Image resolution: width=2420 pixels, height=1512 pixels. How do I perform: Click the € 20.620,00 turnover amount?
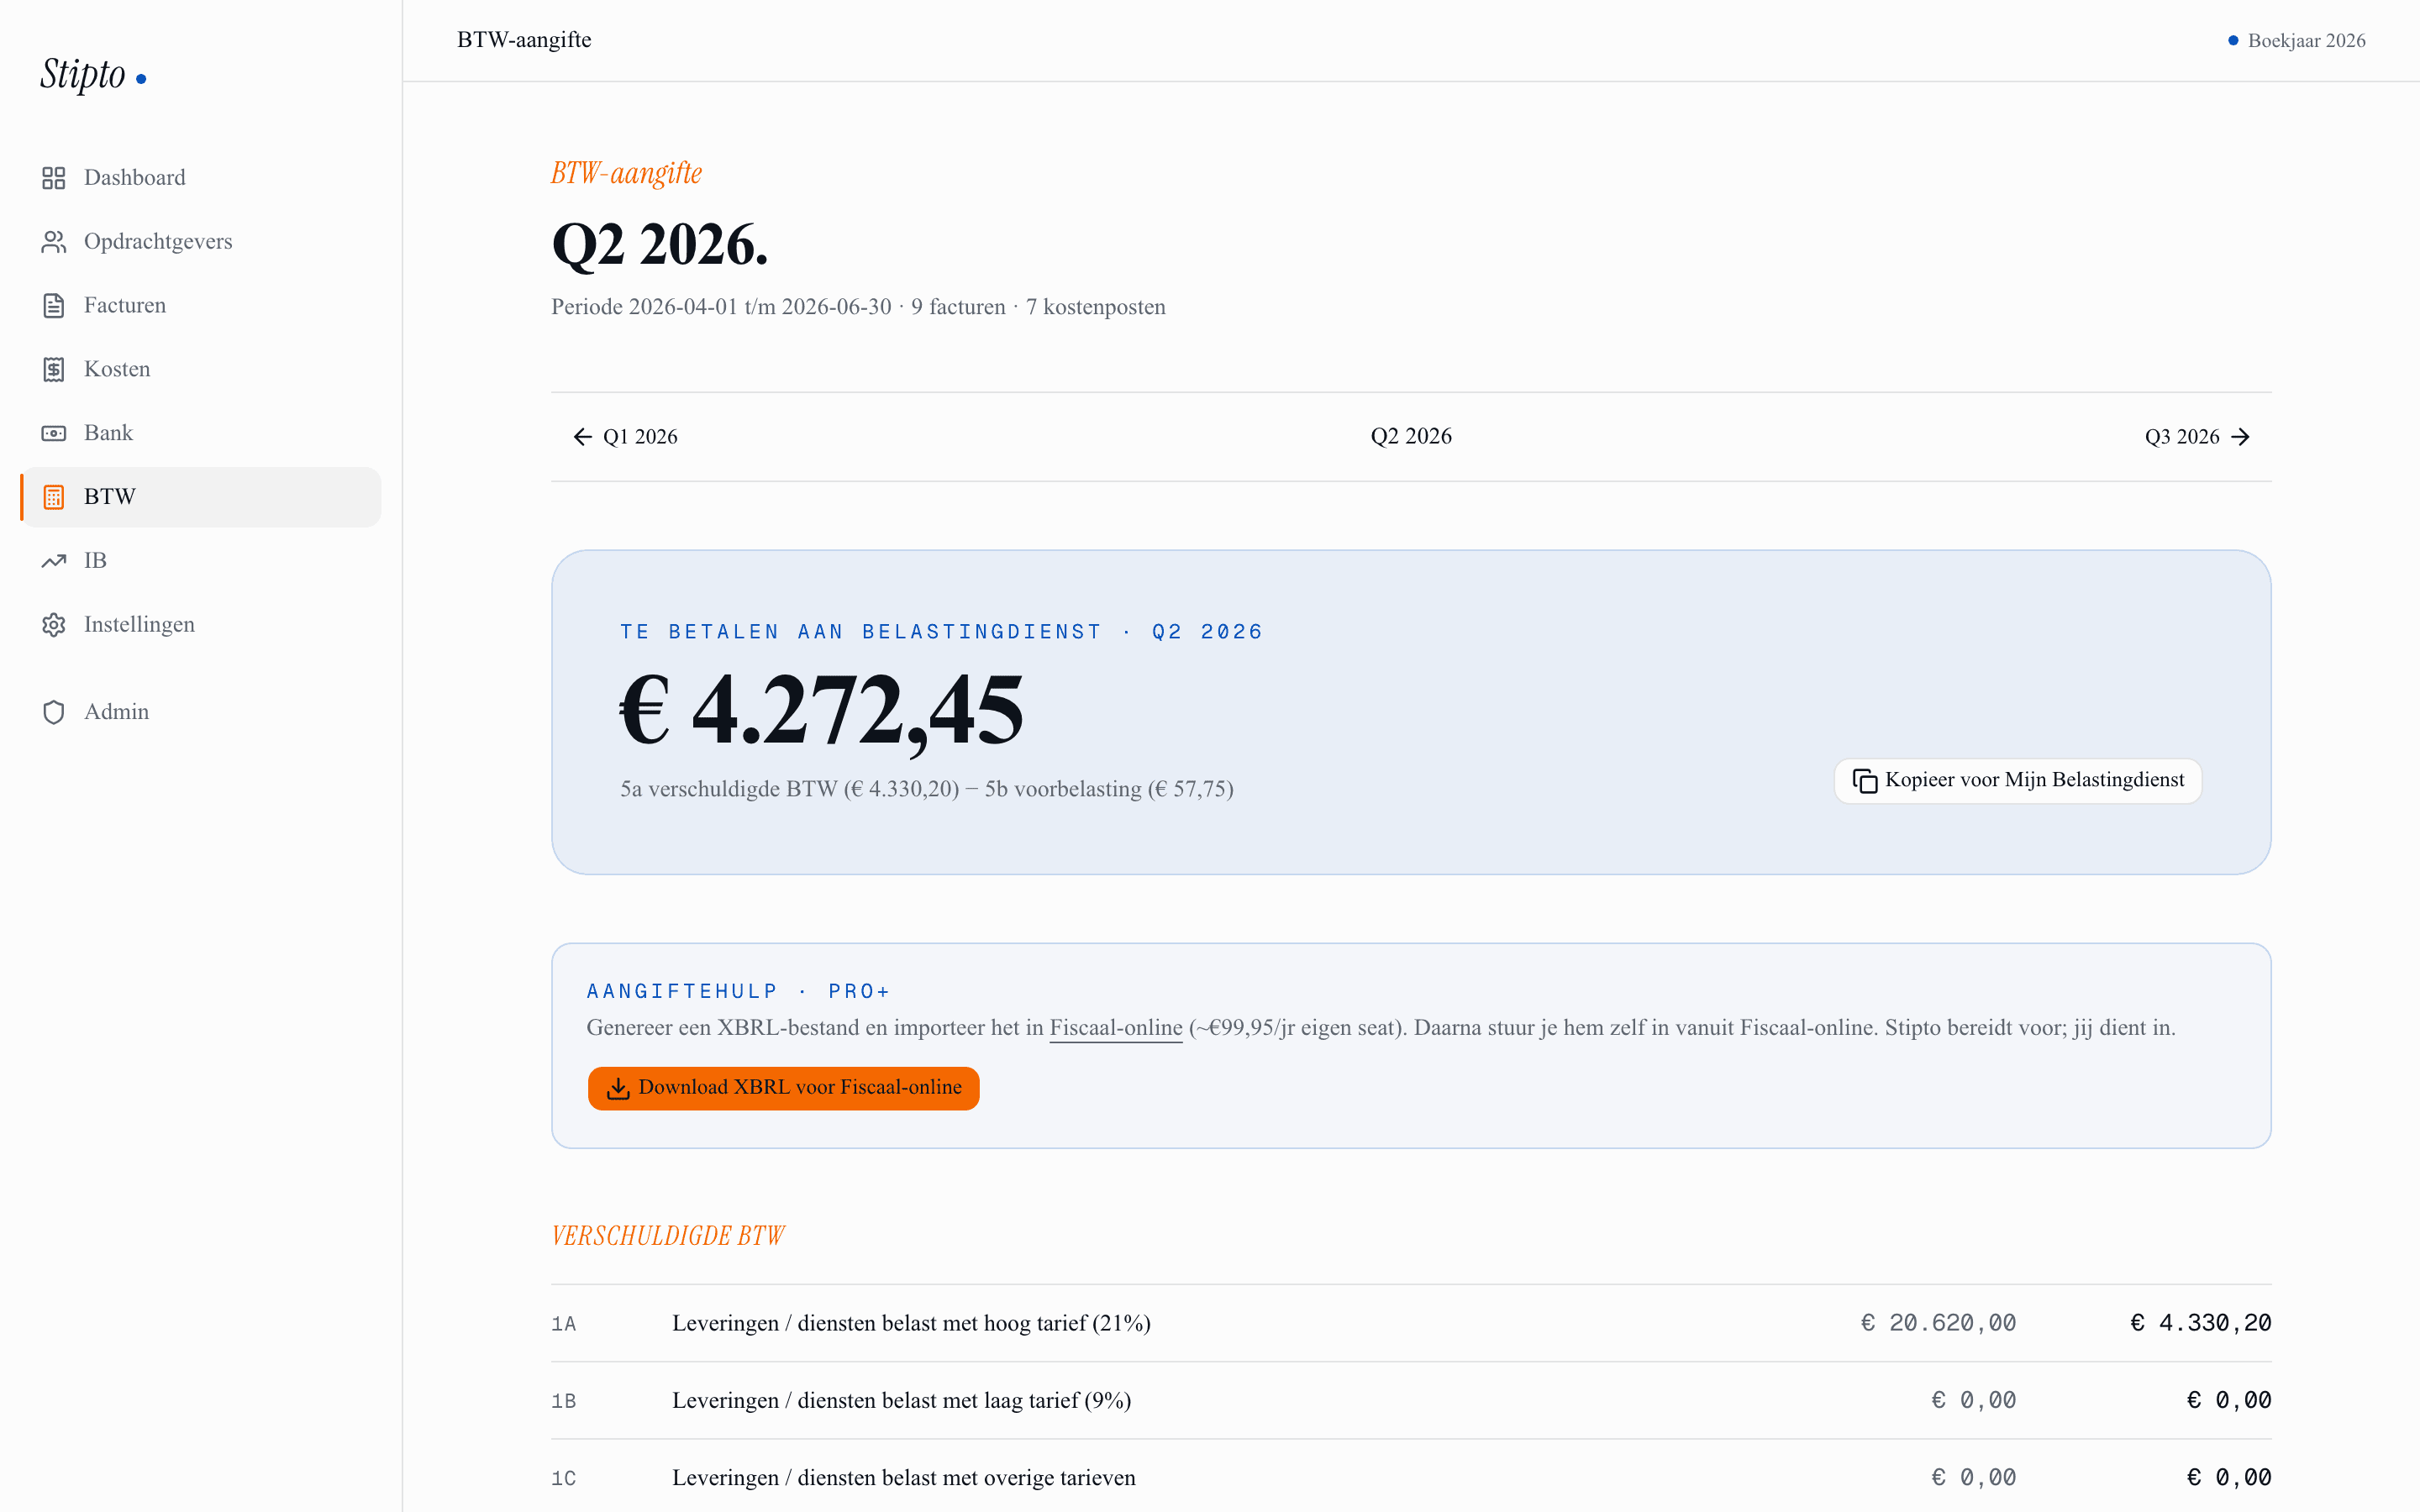coord(1938,1324)
